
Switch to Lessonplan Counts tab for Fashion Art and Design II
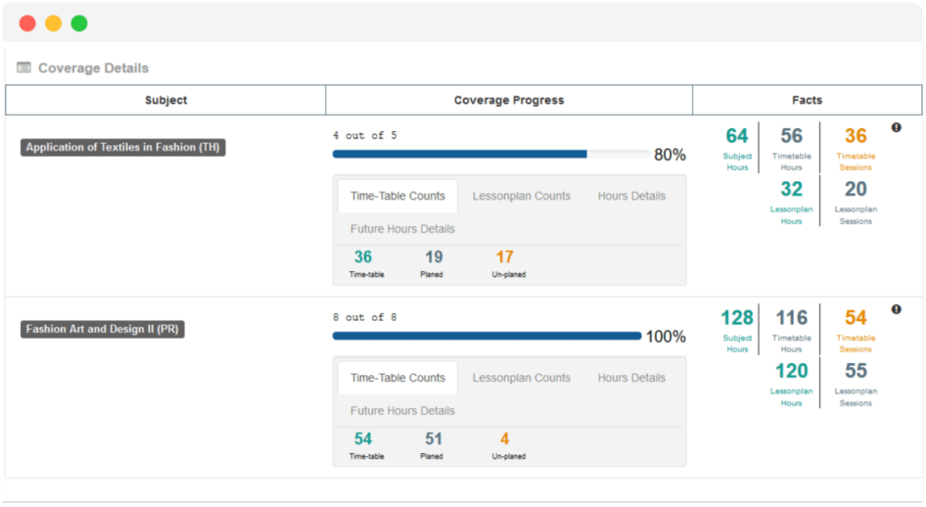(x=522, y=378)
